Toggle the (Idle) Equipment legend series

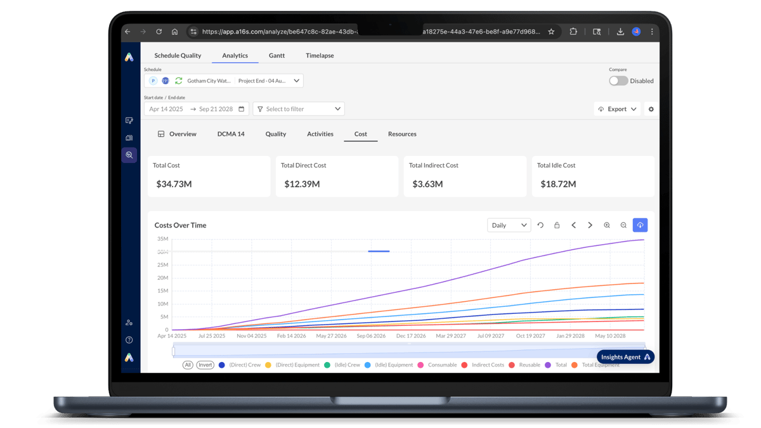pyautogui.click(x=389, y=365)
